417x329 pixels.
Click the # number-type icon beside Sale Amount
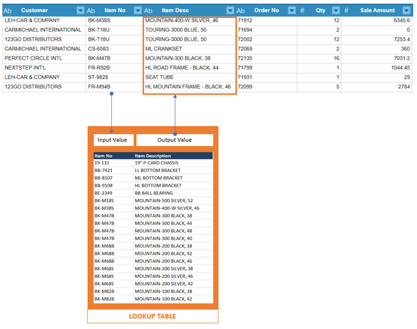tap(346, 10)
